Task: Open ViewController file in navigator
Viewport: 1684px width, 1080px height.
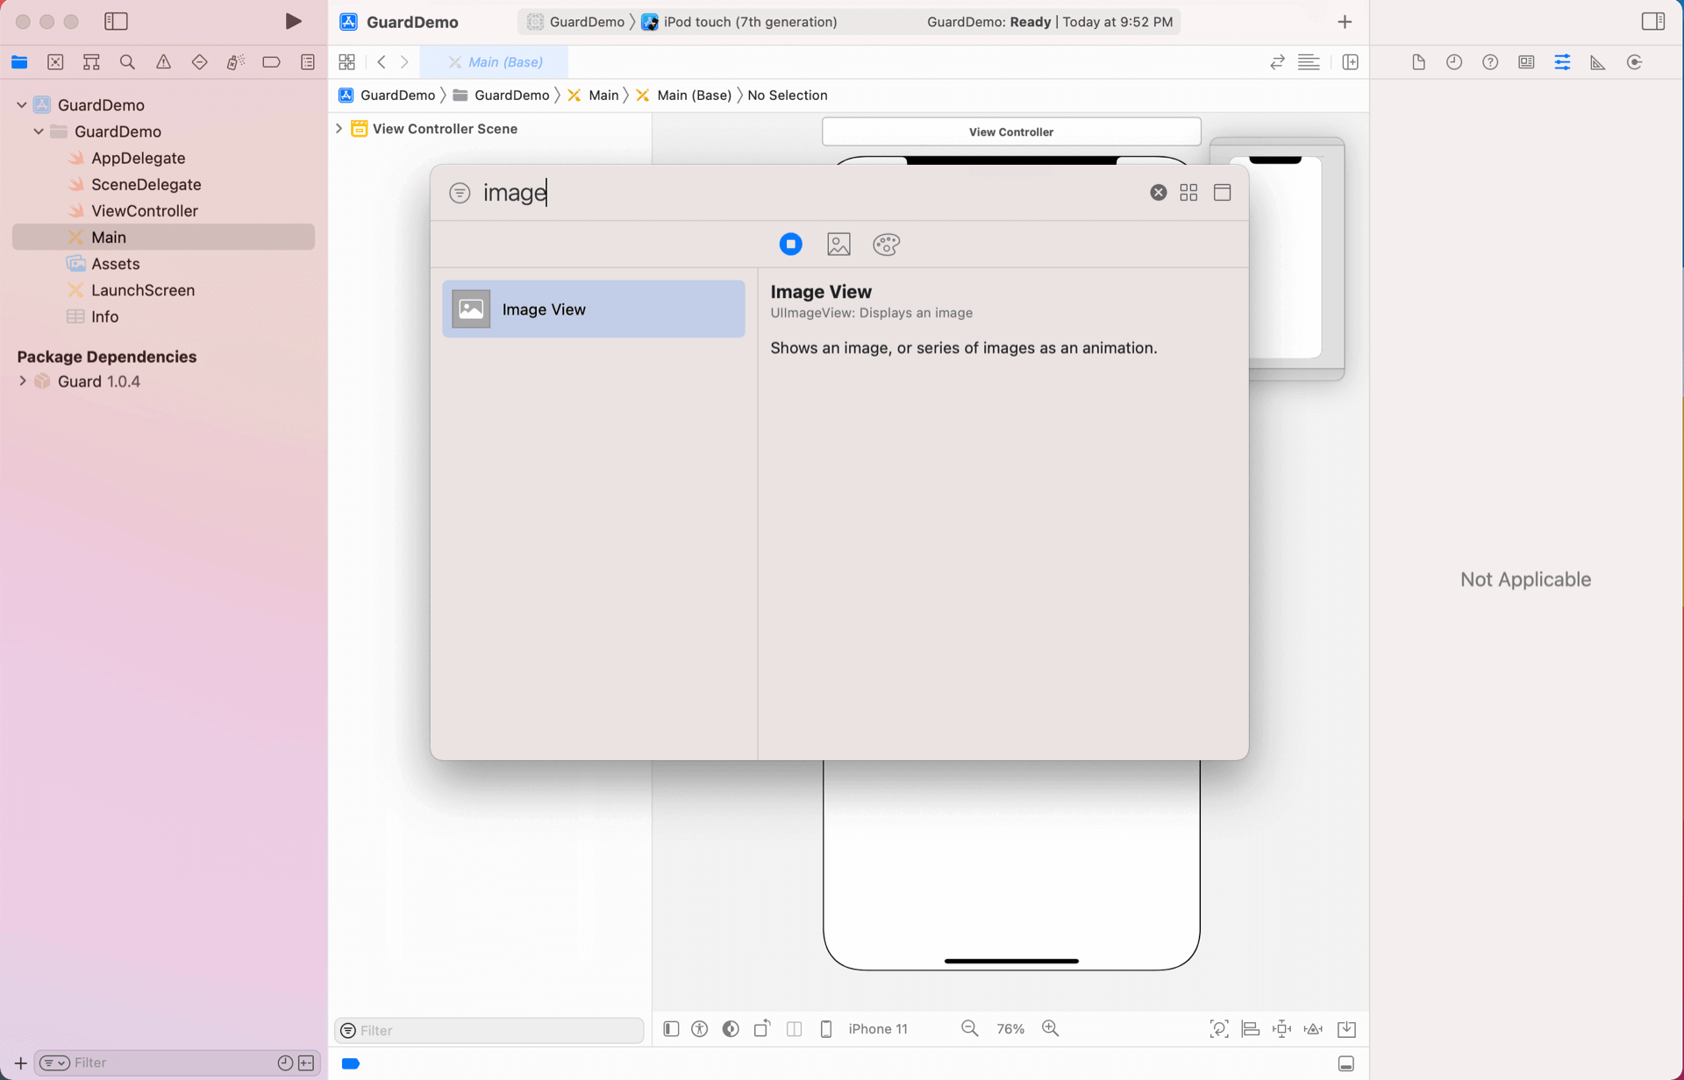Action: click(145, 211)
